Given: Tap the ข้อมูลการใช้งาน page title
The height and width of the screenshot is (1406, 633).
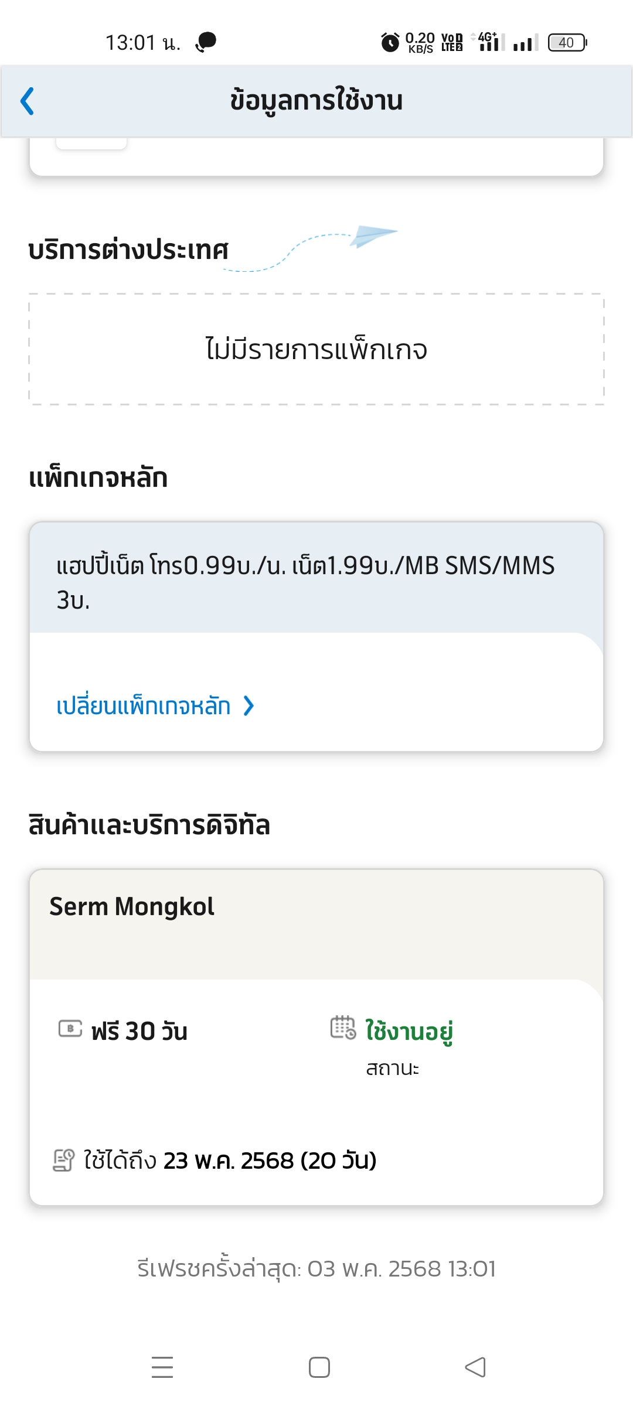Looking at the screenshot, I should 316,101.
